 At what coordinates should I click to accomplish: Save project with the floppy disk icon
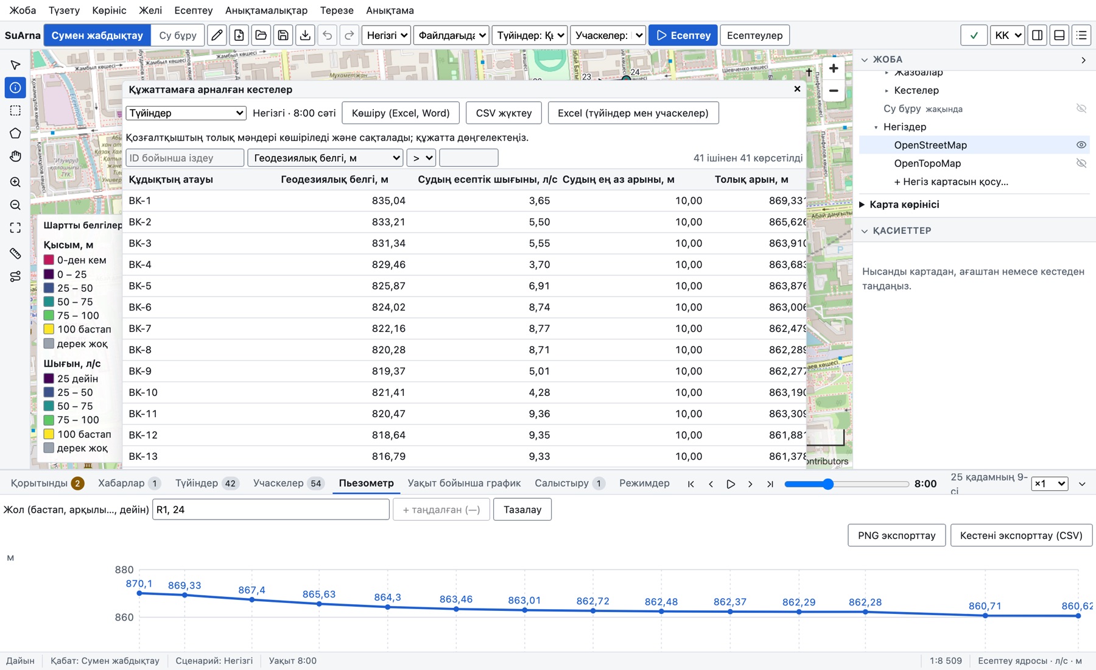click(283, 35)
